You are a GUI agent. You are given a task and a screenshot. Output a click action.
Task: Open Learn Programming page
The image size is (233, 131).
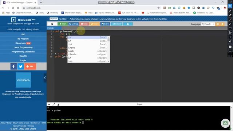[x=23, y=47]
